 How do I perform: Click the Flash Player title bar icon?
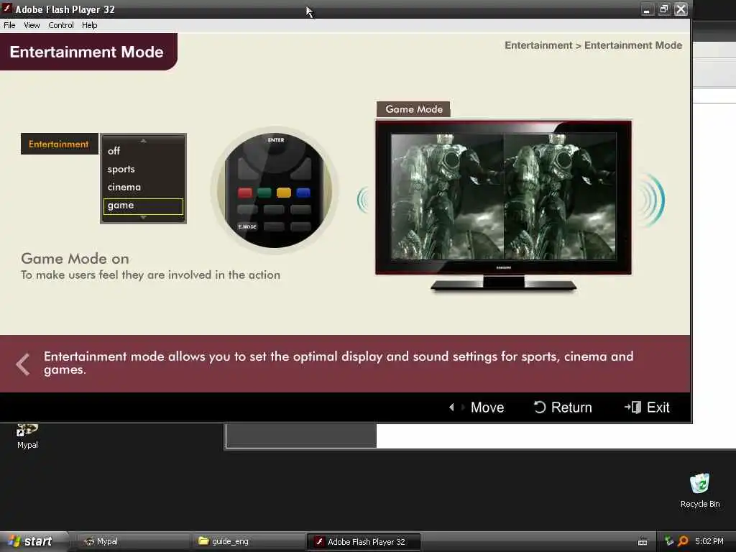[x=6, y=9]
